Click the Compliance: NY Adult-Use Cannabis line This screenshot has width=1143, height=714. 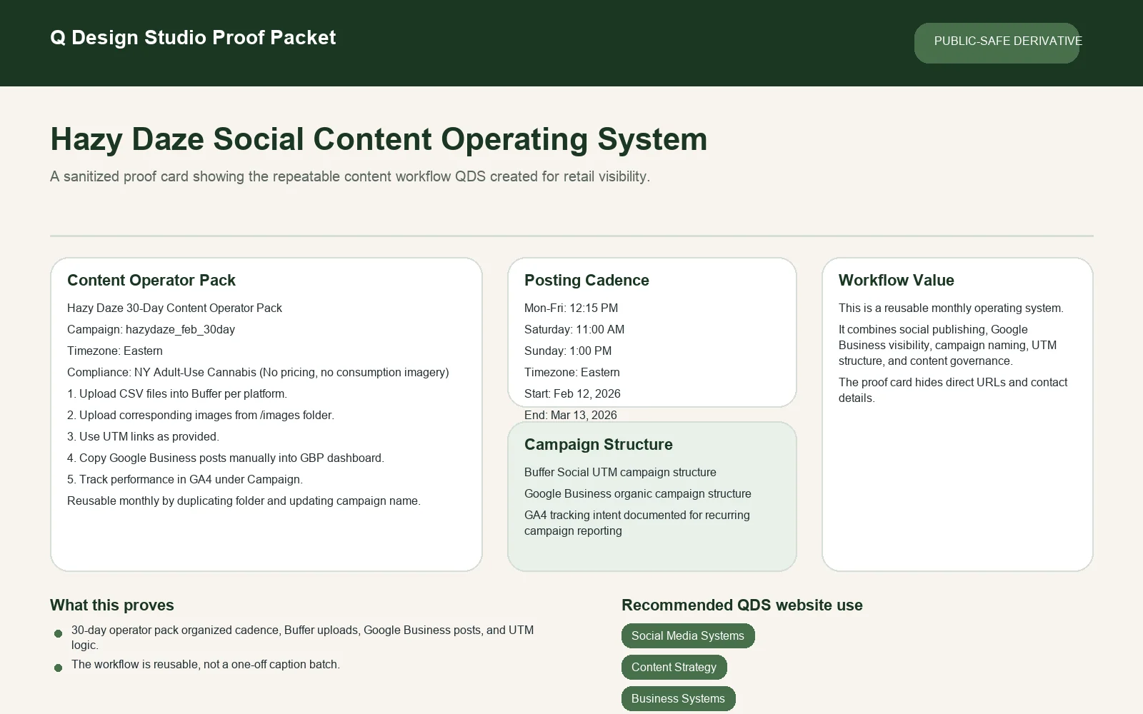pos(258,372)
